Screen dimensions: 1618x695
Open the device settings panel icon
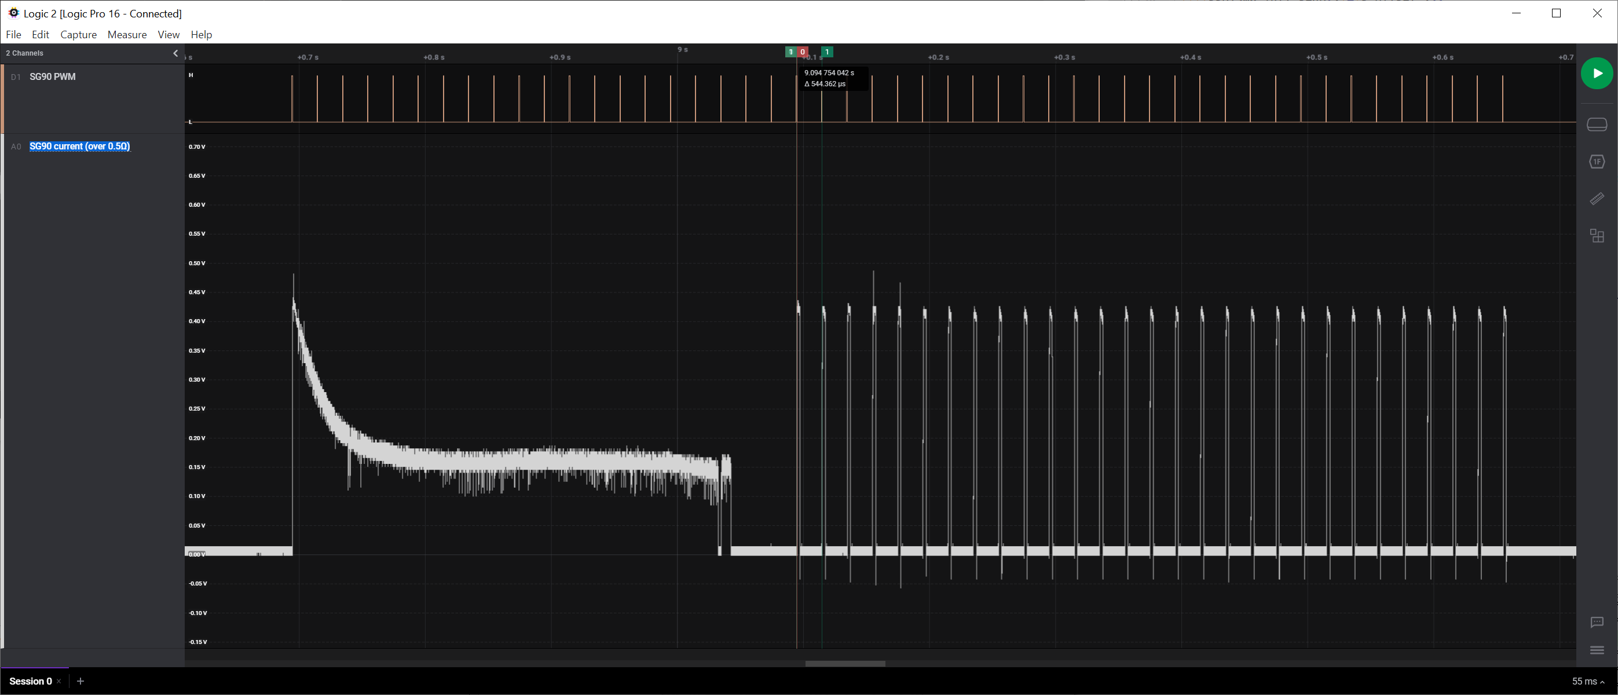point(1596,125)
